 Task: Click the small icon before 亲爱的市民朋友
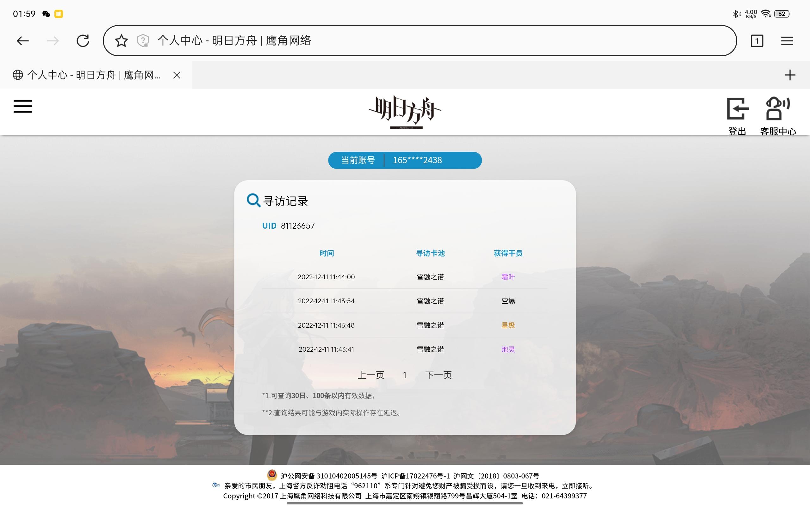click(216, 485)
